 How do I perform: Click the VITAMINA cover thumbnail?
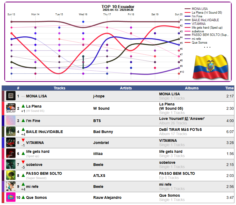click(x=11, y=142)
